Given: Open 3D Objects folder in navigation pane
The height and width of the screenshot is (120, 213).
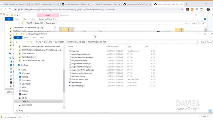Looking at the screenshot, I should pos(26,73).
